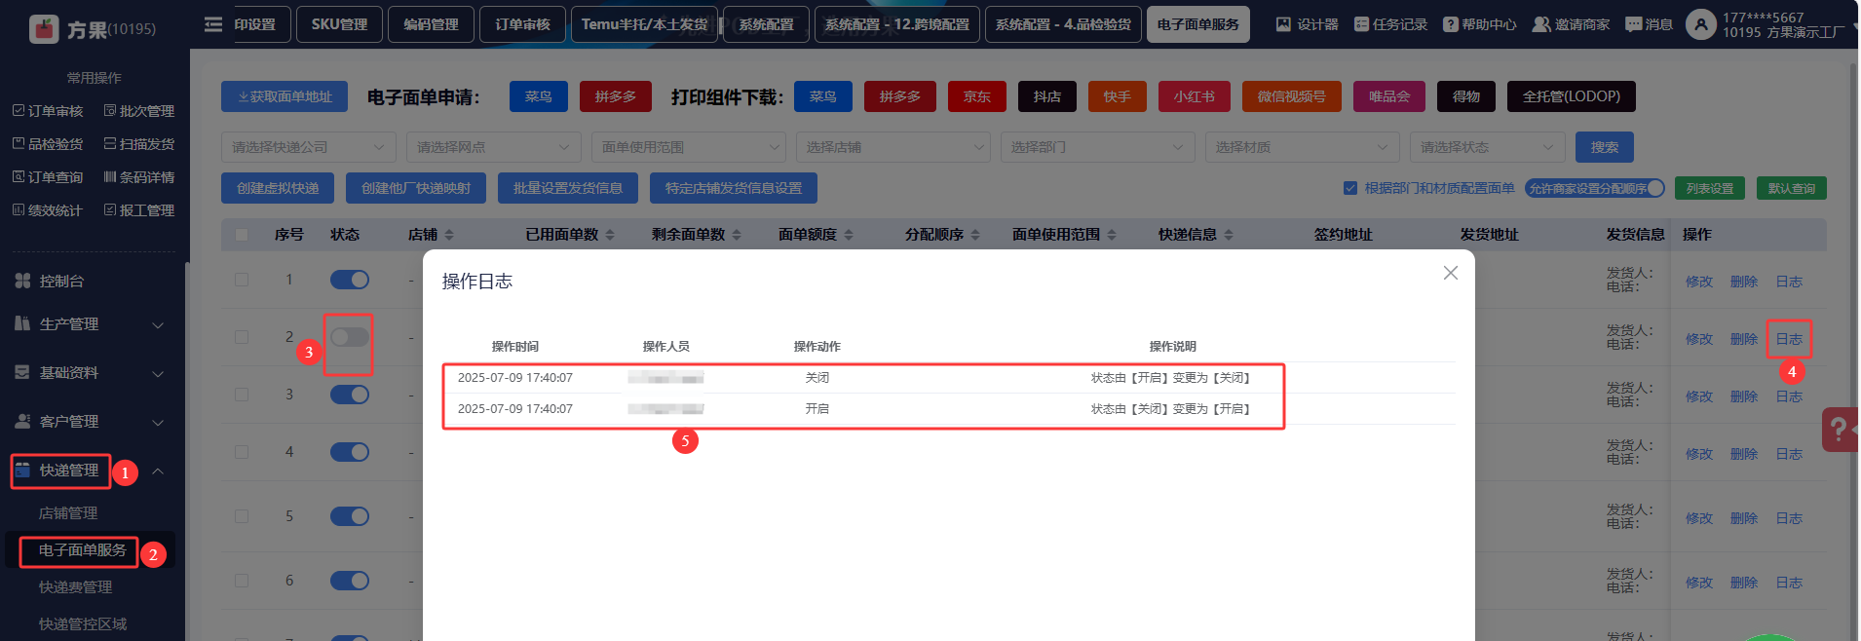The width and height of the screenshot is (1861, 641).
Task: Enable the status switch for row 2
Action: point(350,337)
